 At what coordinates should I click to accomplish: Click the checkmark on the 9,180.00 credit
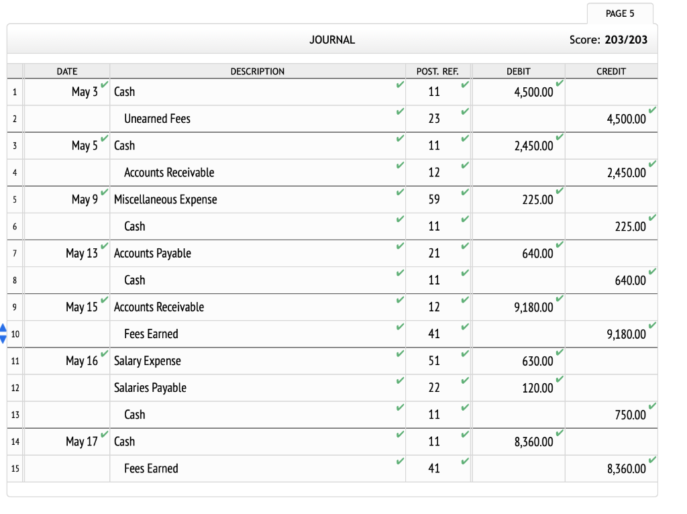pos(651,327)
